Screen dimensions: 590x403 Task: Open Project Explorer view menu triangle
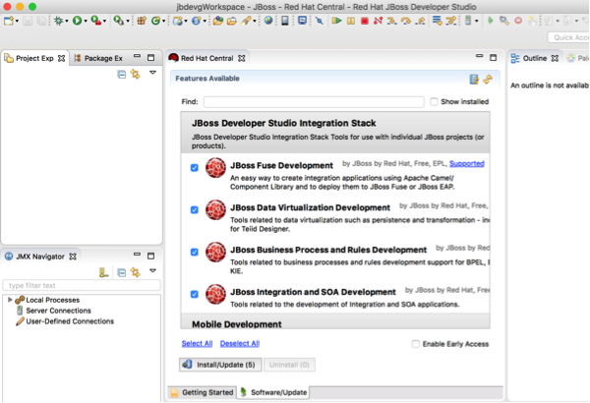click(152, 73)
